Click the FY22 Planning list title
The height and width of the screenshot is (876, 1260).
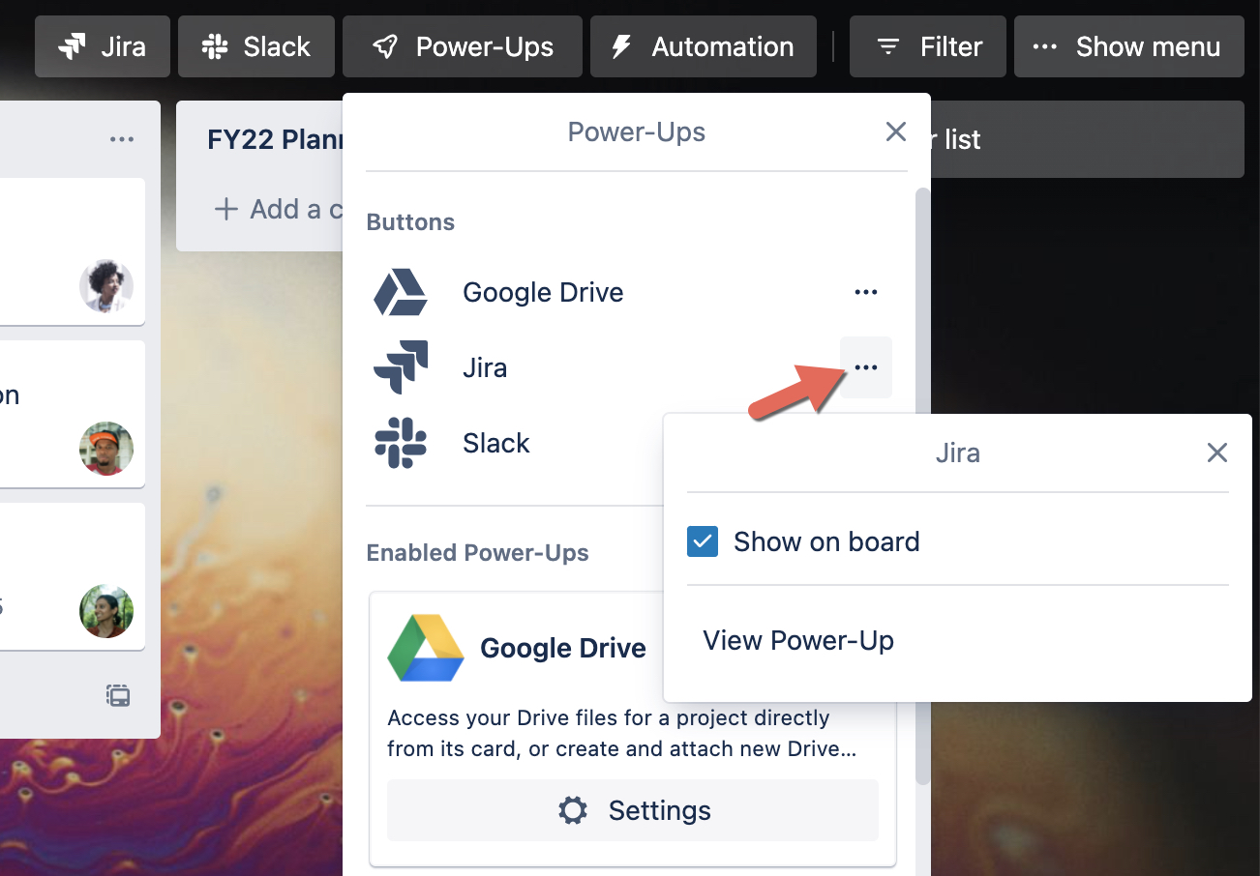pyautogui.click(x=275, y=139)
